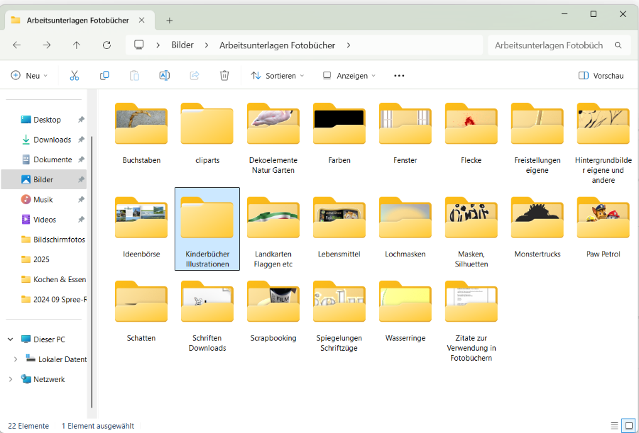Select Downloads in the sidebar
Viewport: 639px width, 433px height.
(52, 140)
